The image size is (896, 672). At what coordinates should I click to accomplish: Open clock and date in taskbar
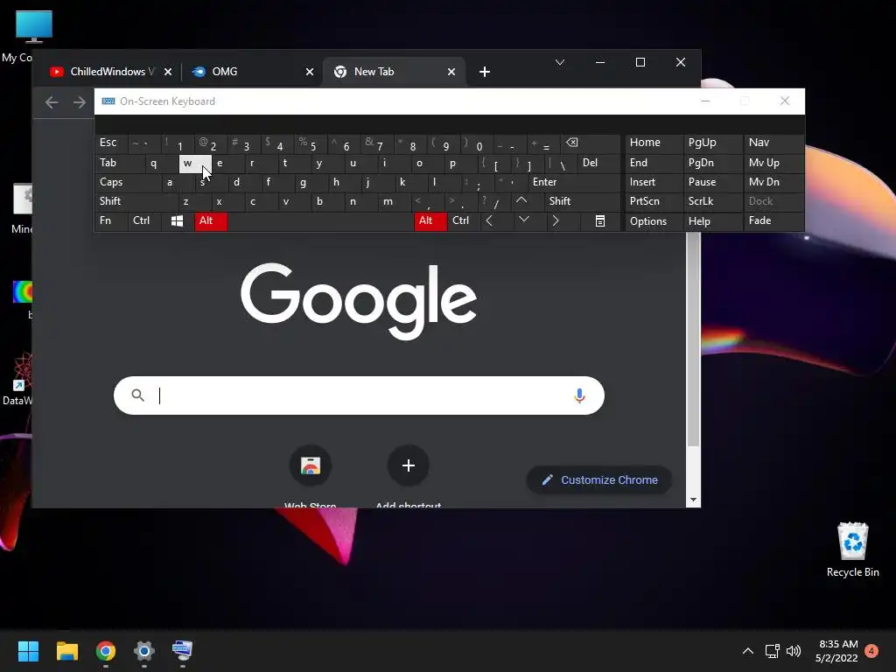click(x=836, y=651)
